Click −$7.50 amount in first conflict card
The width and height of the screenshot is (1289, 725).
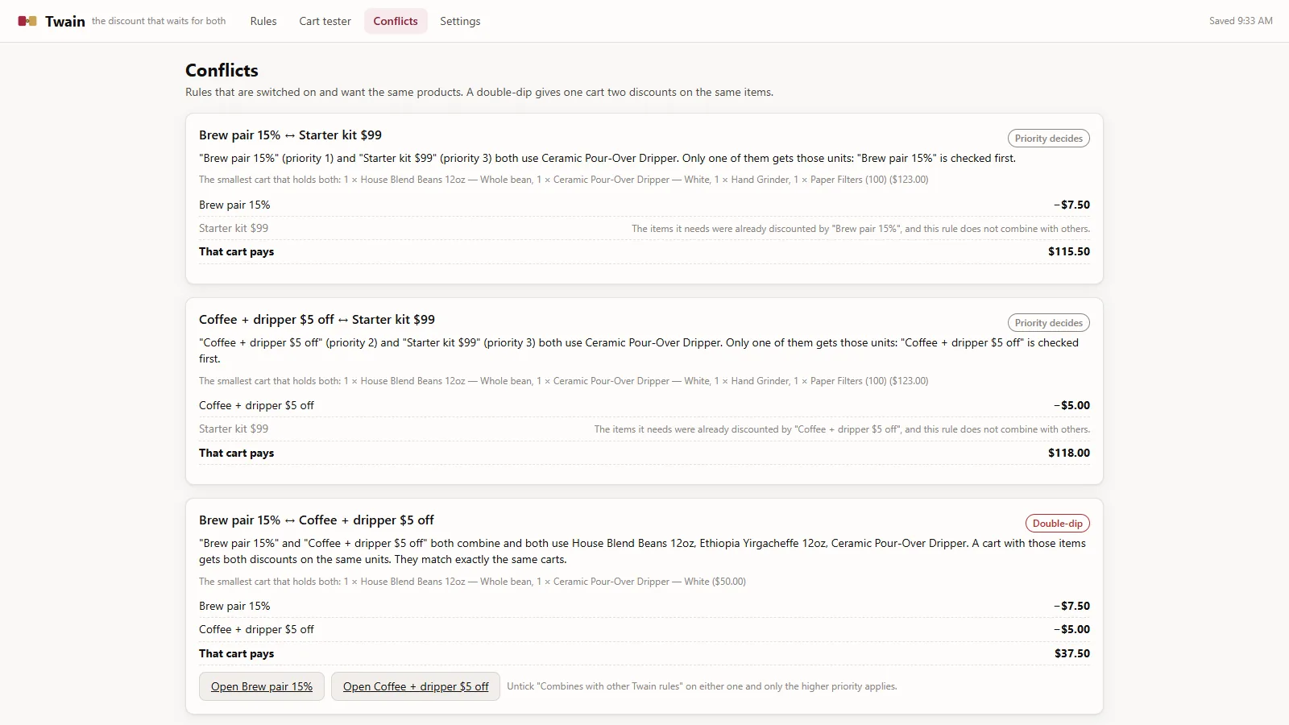point(1071,205)
